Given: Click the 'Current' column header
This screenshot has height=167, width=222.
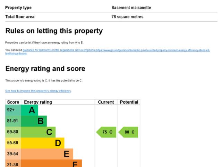Looking at the screenshot, I should coord(106,102).
